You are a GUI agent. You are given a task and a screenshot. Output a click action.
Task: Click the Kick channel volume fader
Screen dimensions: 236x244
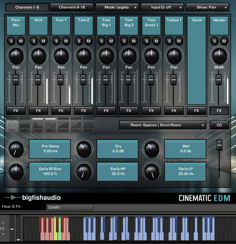click(38, 80)
